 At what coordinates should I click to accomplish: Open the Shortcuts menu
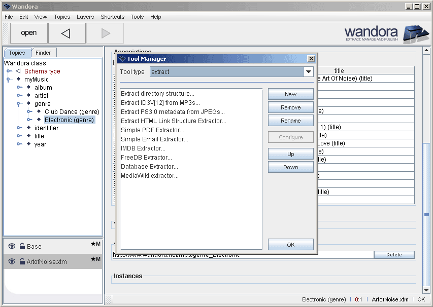point(112,17)
